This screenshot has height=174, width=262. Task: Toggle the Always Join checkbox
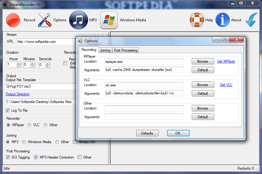(x=75, y=142)
